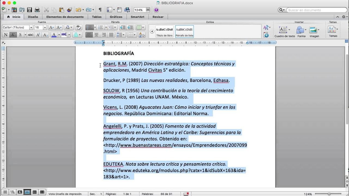Save the document with the floppy icon

(29, 10)
